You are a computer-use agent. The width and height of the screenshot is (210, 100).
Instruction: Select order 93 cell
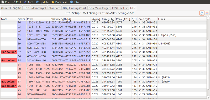(22, 27)
